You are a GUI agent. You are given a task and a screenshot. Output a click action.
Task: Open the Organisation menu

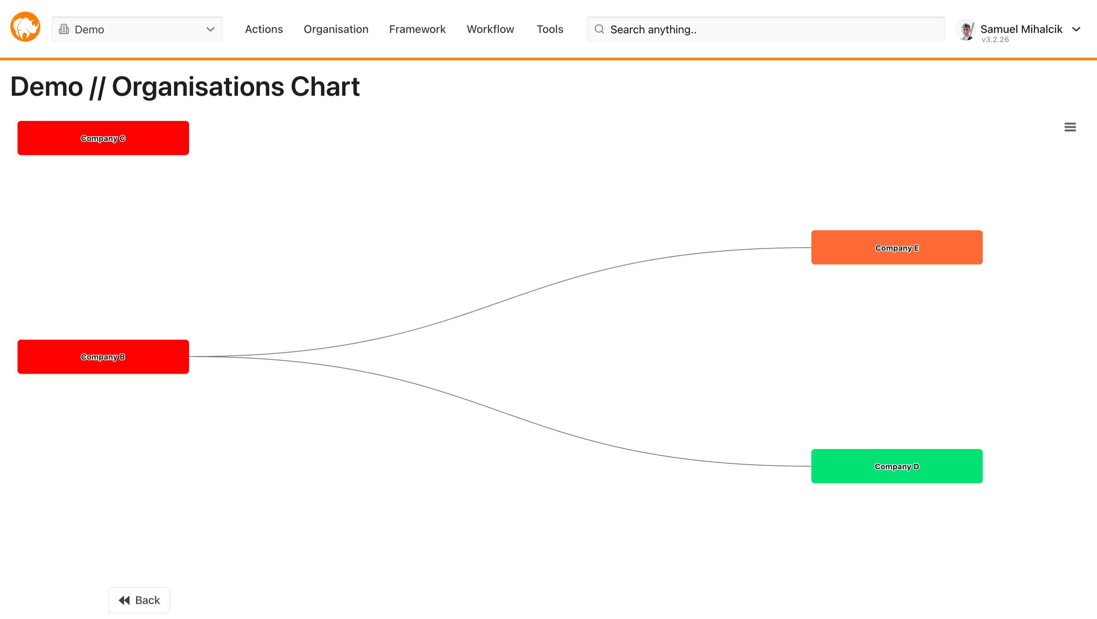point(335,29)
